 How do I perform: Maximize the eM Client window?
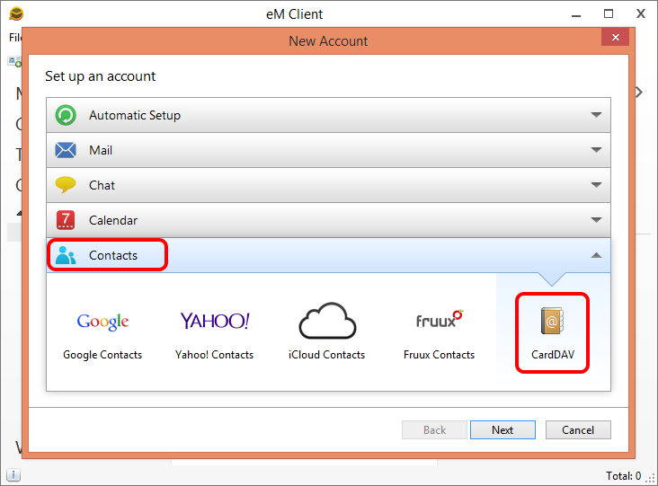click(x=609, y=13)
